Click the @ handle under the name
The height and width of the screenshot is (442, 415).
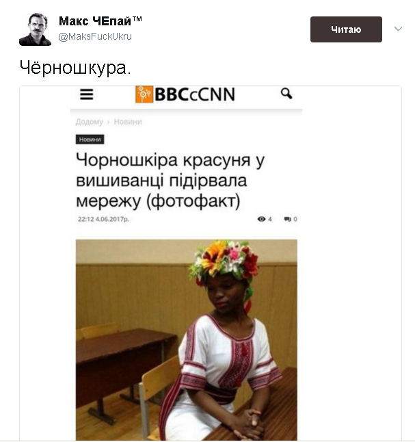pos(95,37)
